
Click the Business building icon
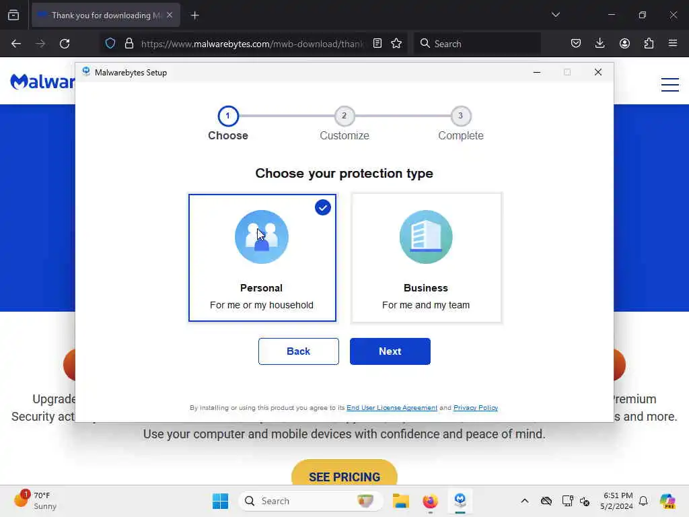click(x=426, y=237)
